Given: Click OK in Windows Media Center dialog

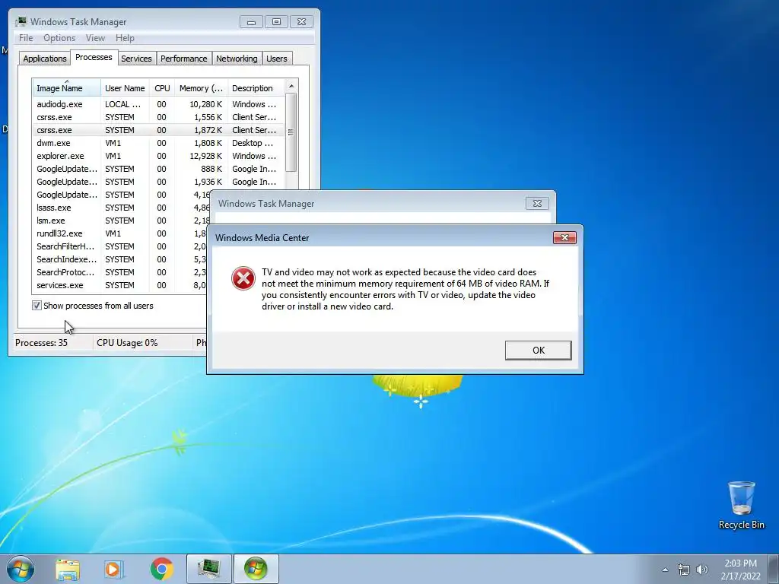Looking at the screenshot, I should click(538, 350).
